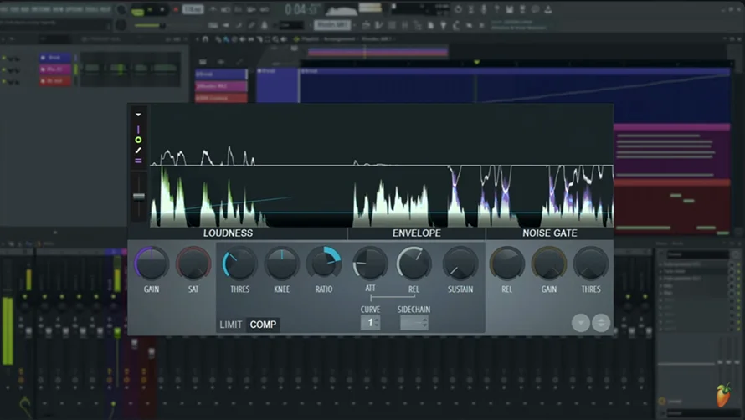Click the round down-arrow spare state button
This screenshot has height=420, width=745.
[581, 323]
